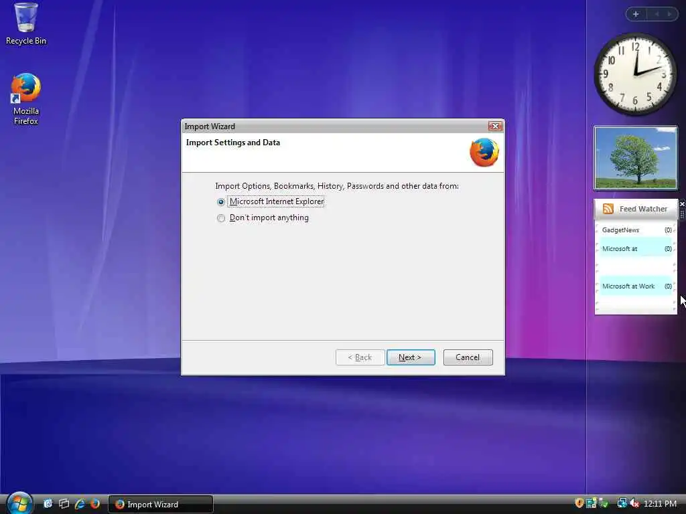The image size is (686, 514).
Task: Click Switch between windows quick launch icon
Action: click(x=64, y=504)
